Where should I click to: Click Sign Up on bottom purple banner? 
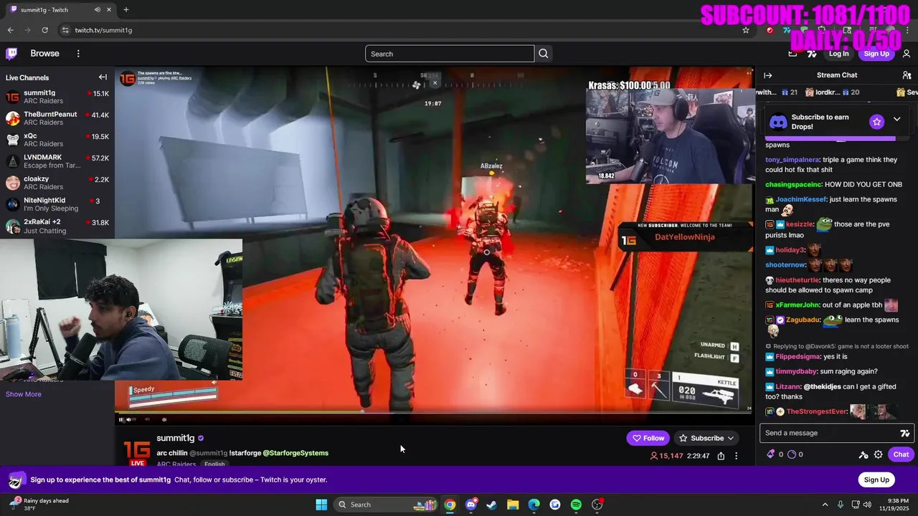pos(876,479)
